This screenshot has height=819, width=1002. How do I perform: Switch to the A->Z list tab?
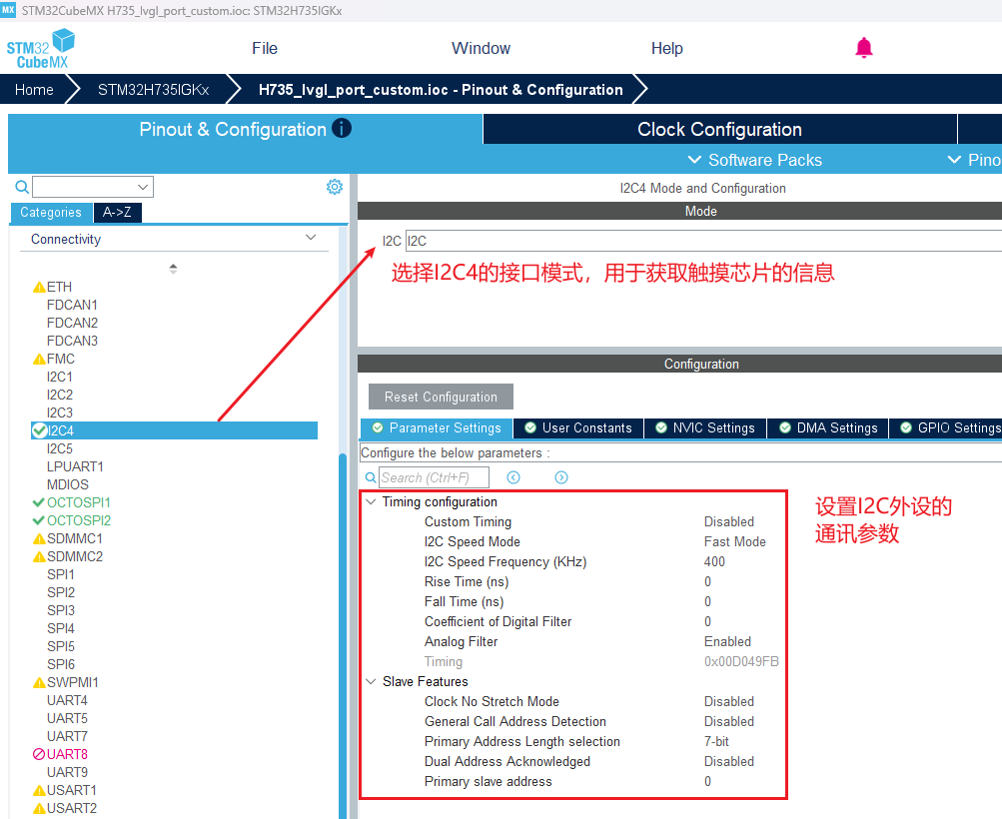click(x=118, y=212)
